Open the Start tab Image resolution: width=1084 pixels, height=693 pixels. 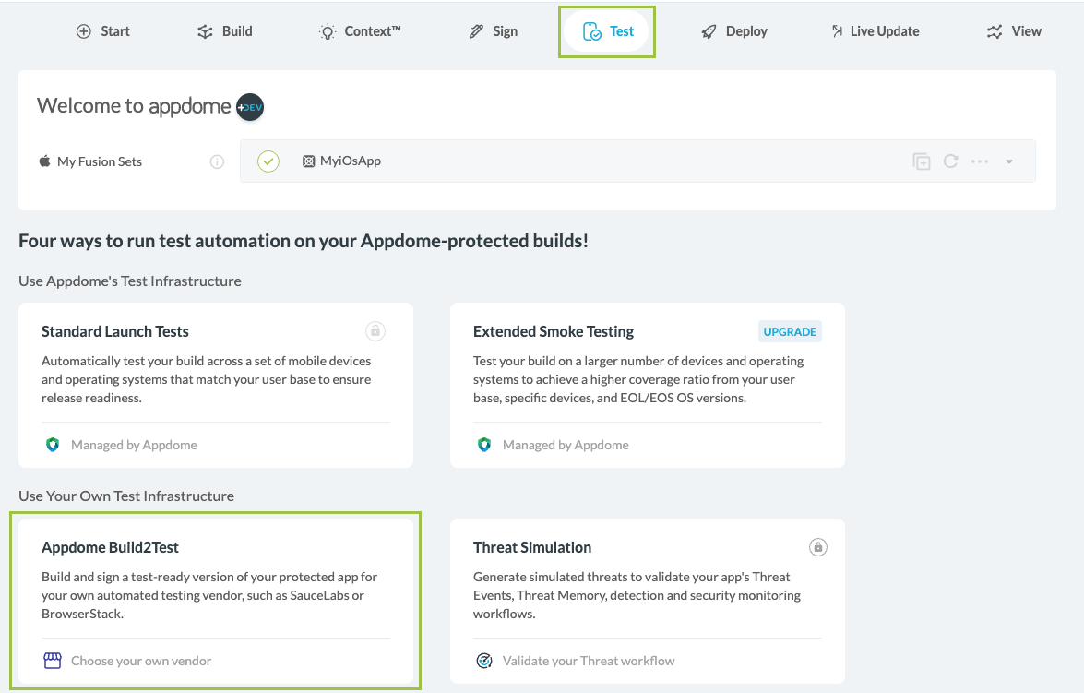coord(103,31)
